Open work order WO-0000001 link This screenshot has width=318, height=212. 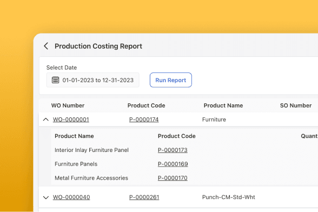(x=71, y=120)
